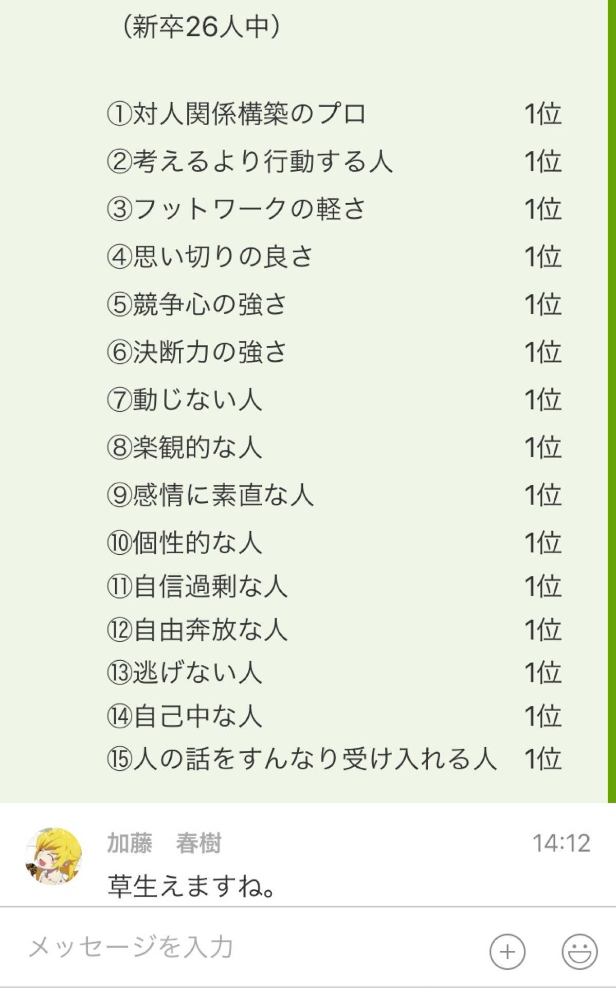
Task: Focus the メッセージを入力 text field
Action: click(x=247, y=947)
